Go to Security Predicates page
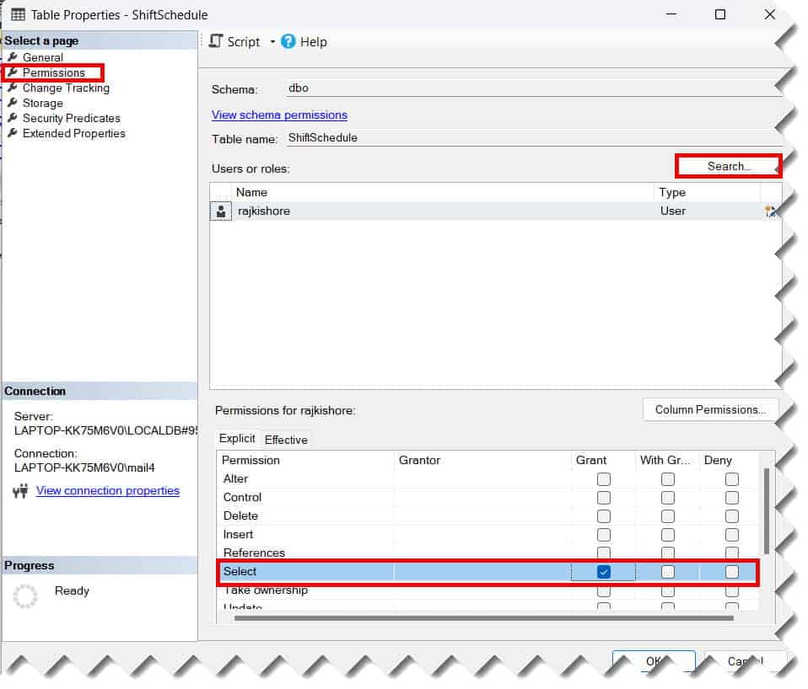The image size is (808, 689). (71, 118)
